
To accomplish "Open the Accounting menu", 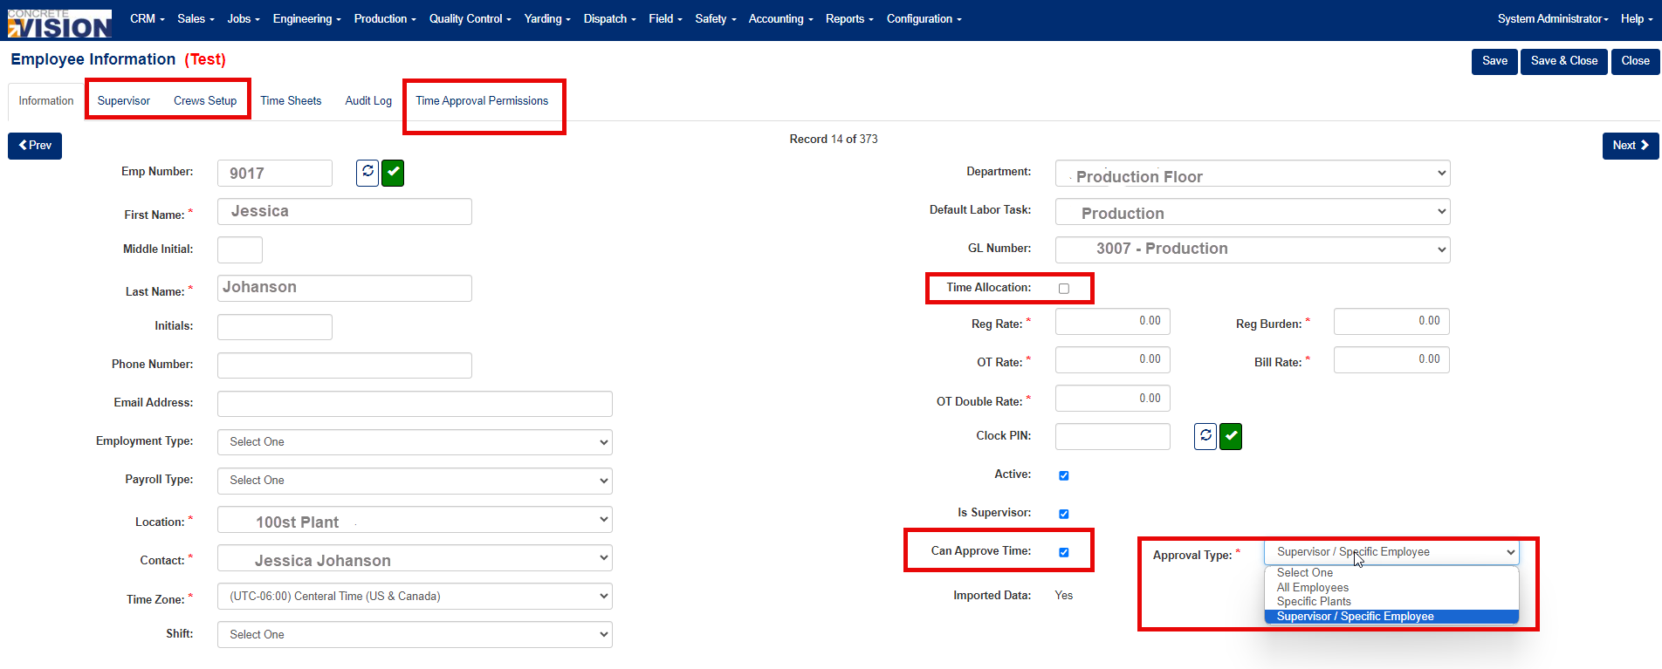I will [780, 19].
